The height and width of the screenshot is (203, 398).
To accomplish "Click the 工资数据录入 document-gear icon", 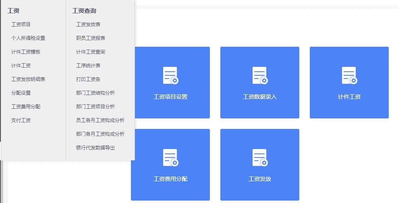I will 260,75.
